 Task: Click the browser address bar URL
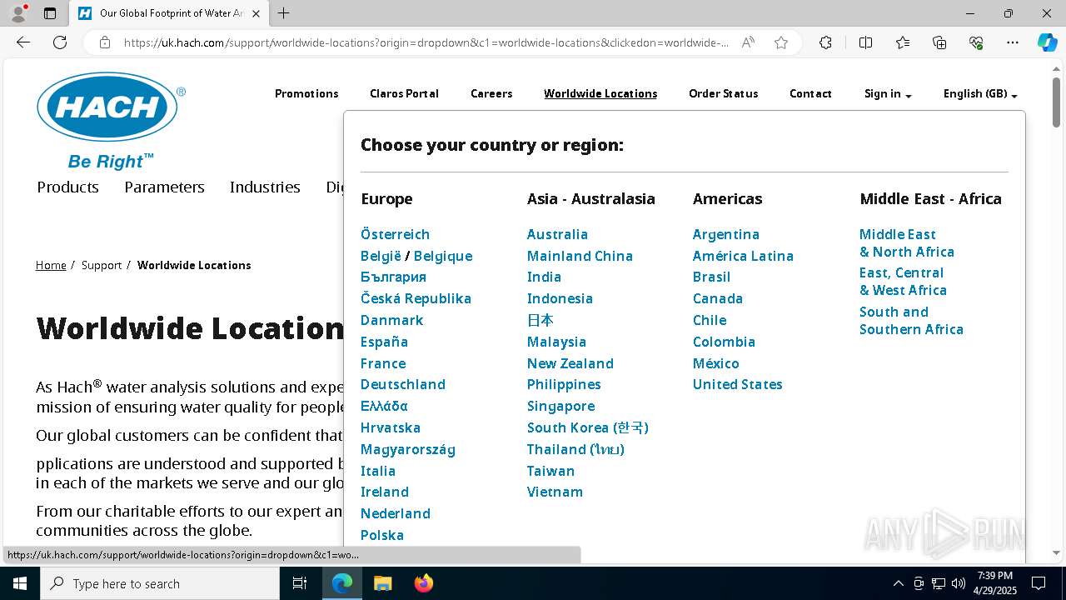[x=426, y=42]
